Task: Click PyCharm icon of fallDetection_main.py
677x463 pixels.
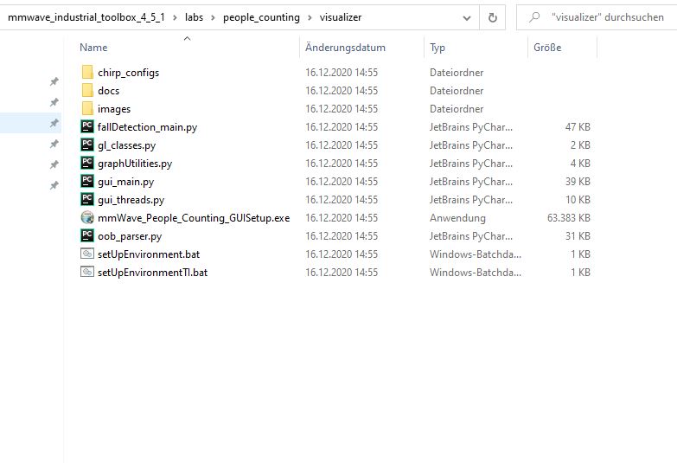Action: 87,126
